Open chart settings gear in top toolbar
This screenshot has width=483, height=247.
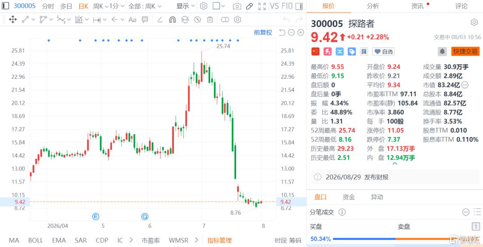203,6
